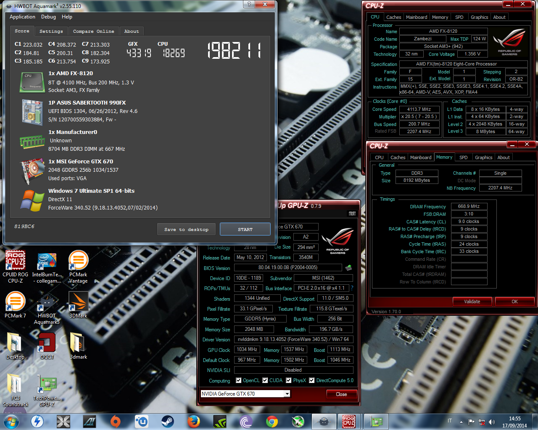Open the 3dmark folder on desktop
The image size is (538, 430).
(78, 346)
